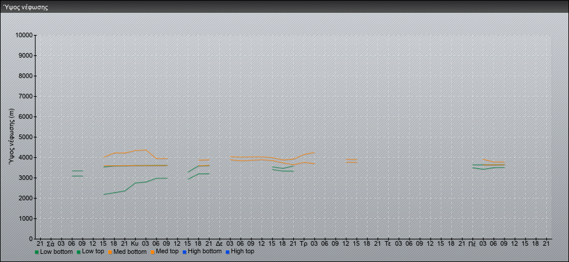Click the Τρ day label on time axis
The width and height of the screenshot is (569, 262).
(304, 244)
